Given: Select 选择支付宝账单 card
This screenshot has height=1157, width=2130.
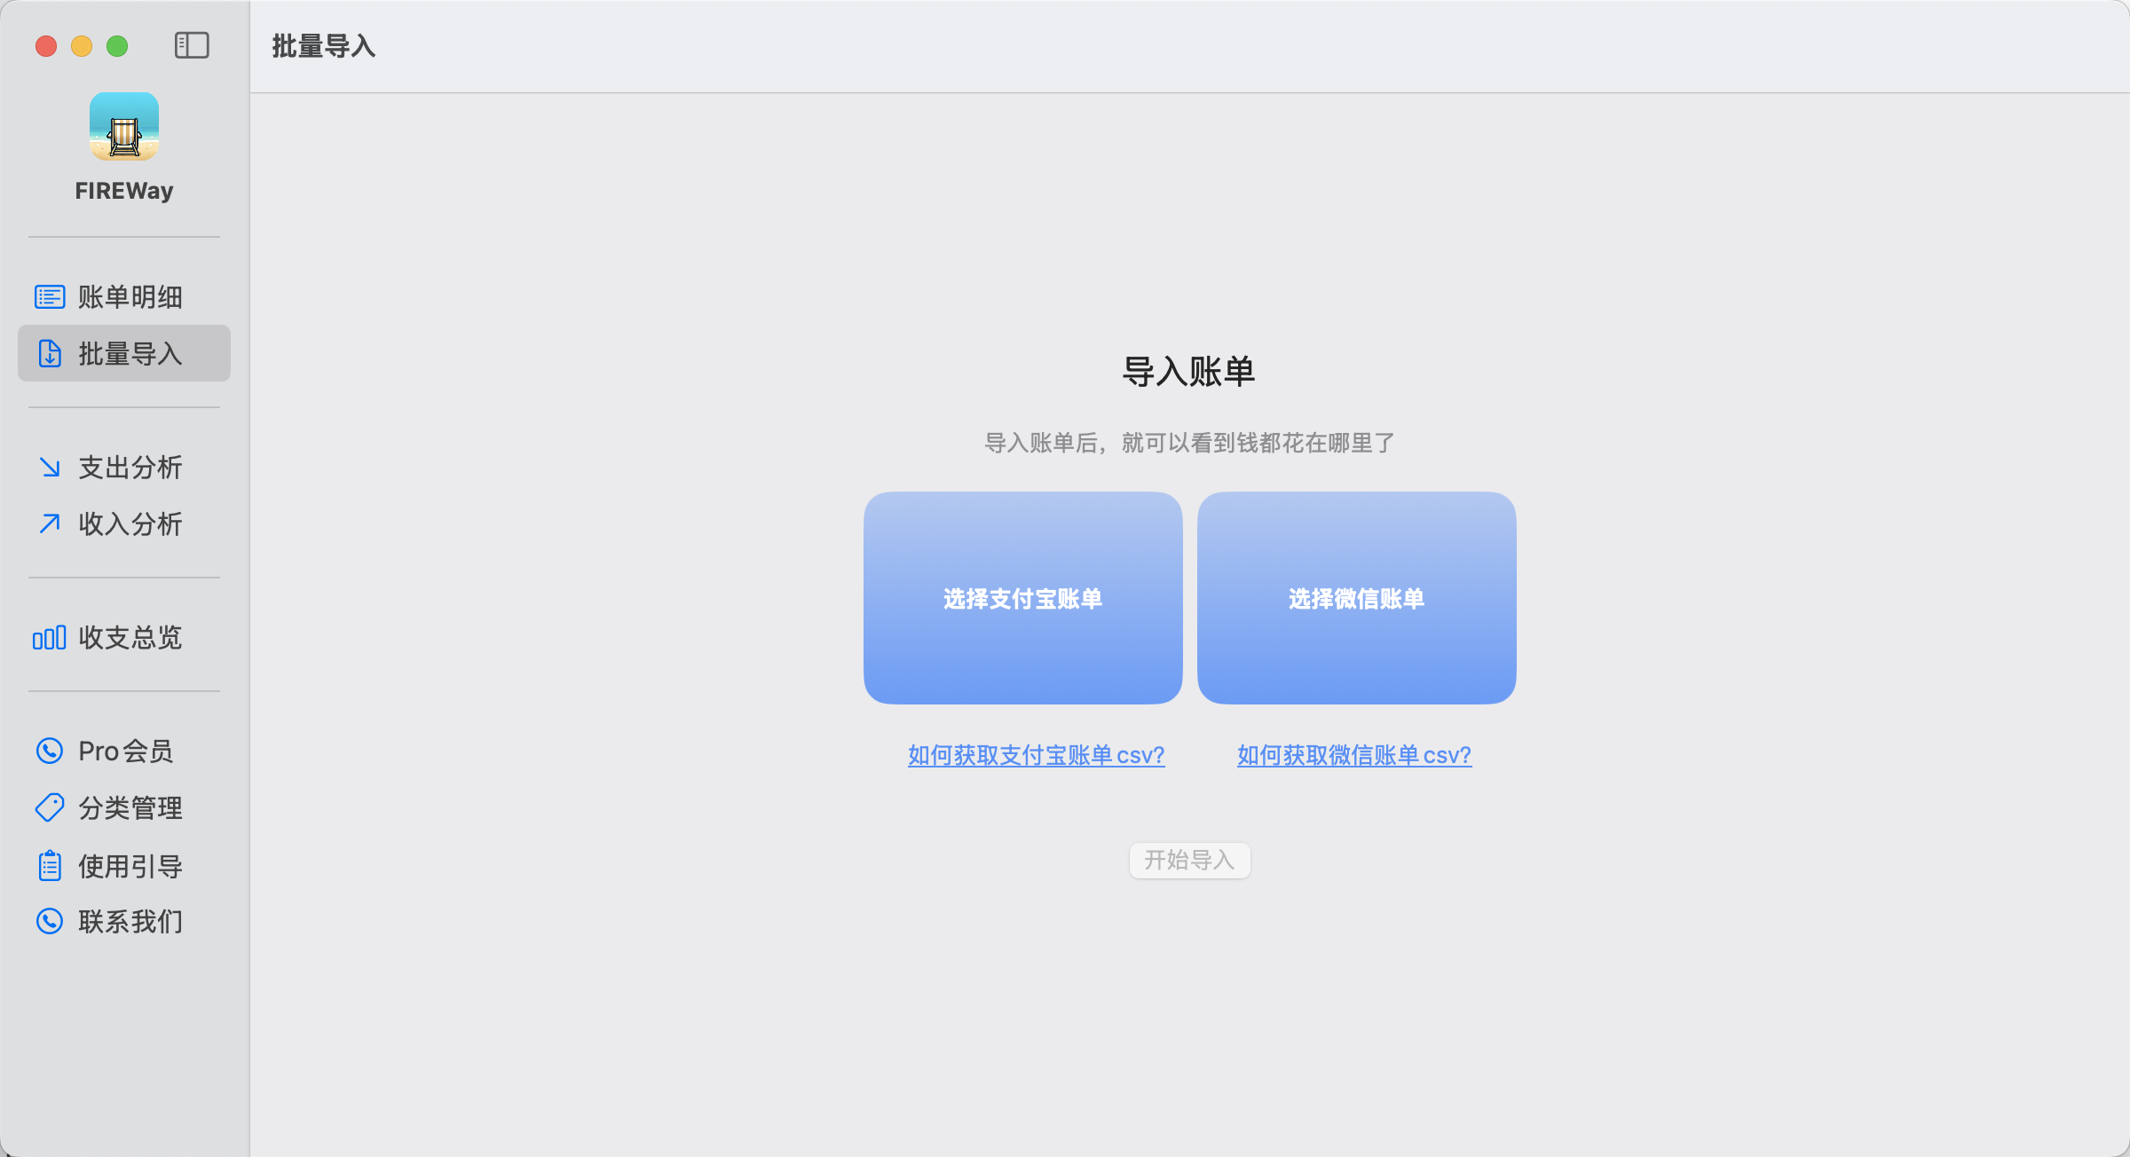Looking at the screenshot, I should [x=1022, y=599].
